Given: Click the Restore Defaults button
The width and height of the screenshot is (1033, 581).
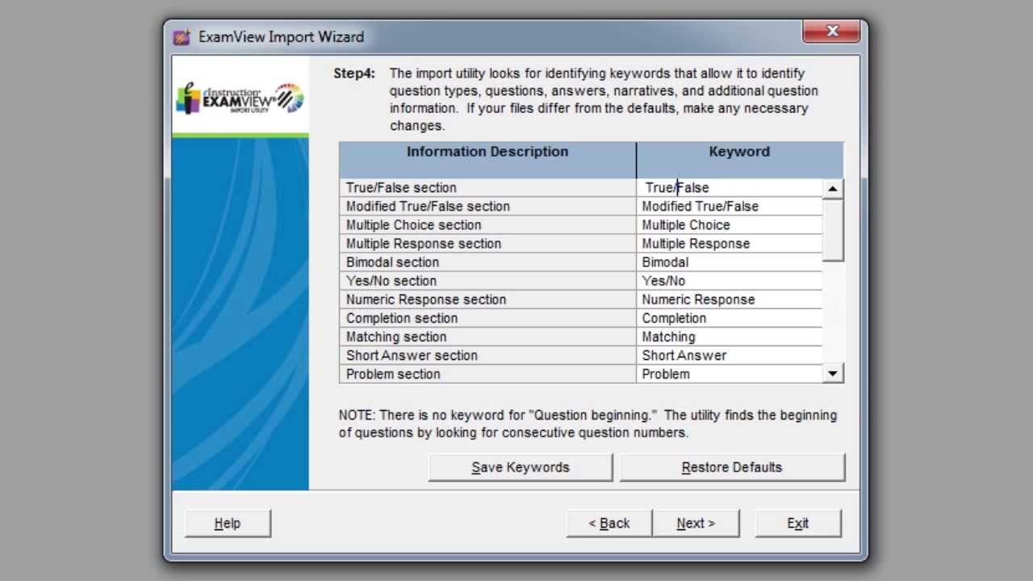Looking at the screenshot, I should 732,467.
